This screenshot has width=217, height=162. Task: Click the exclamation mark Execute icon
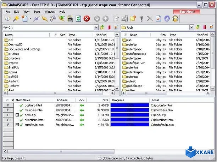pos(141,19)
